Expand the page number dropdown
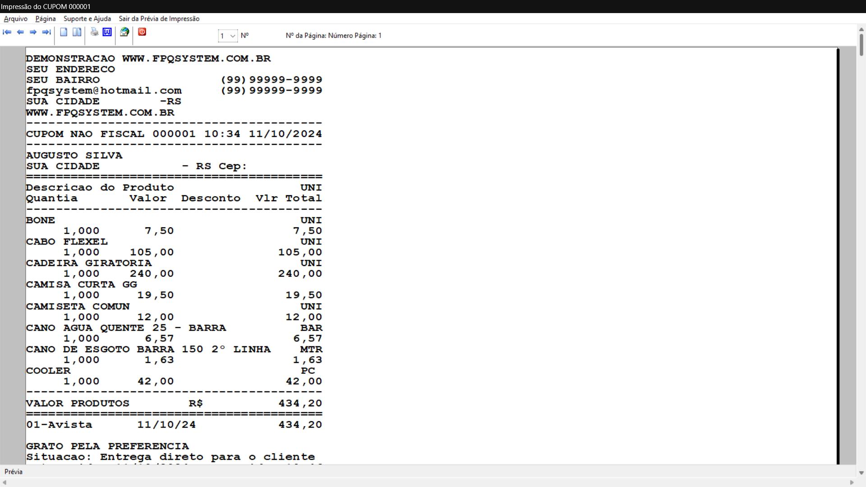Image resolution: width=866 pixels, height=487 pixels. click(233, 36)
